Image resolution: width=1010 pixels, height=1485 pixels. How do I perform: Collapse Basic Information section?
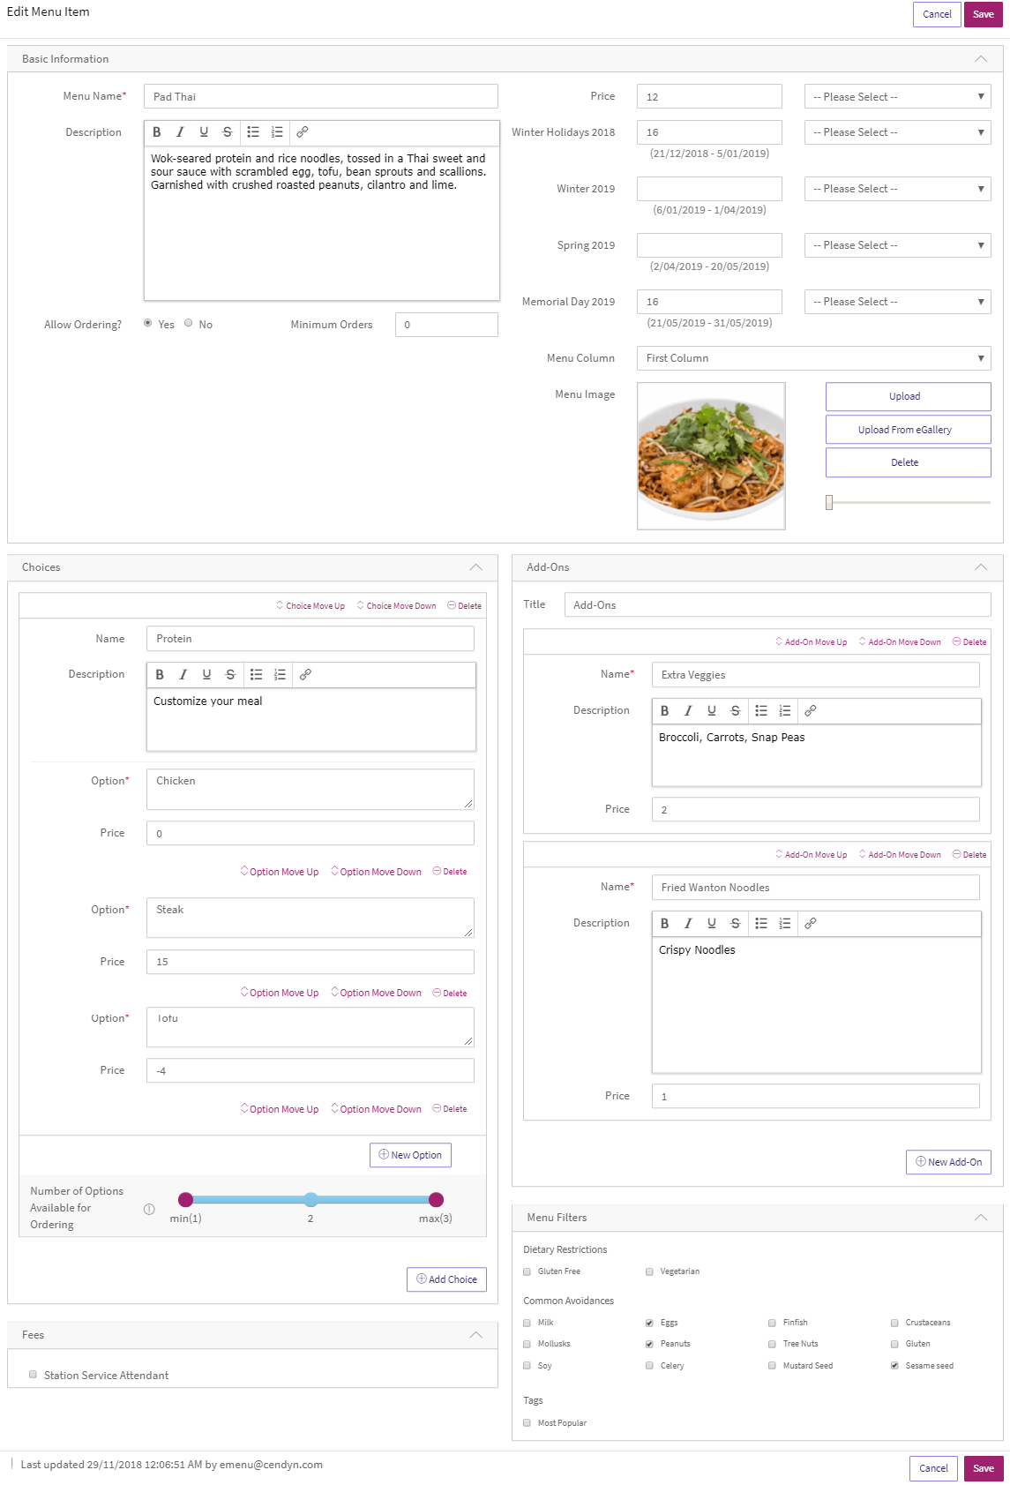pyautogui.click(x=981, y=59)
